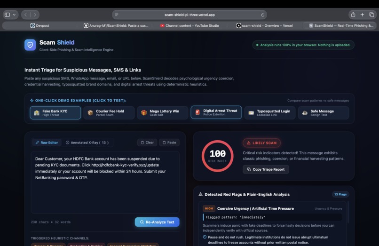
Task: Load the Digital Arrest Threat demo example
Action: click(x=216, y=112)
